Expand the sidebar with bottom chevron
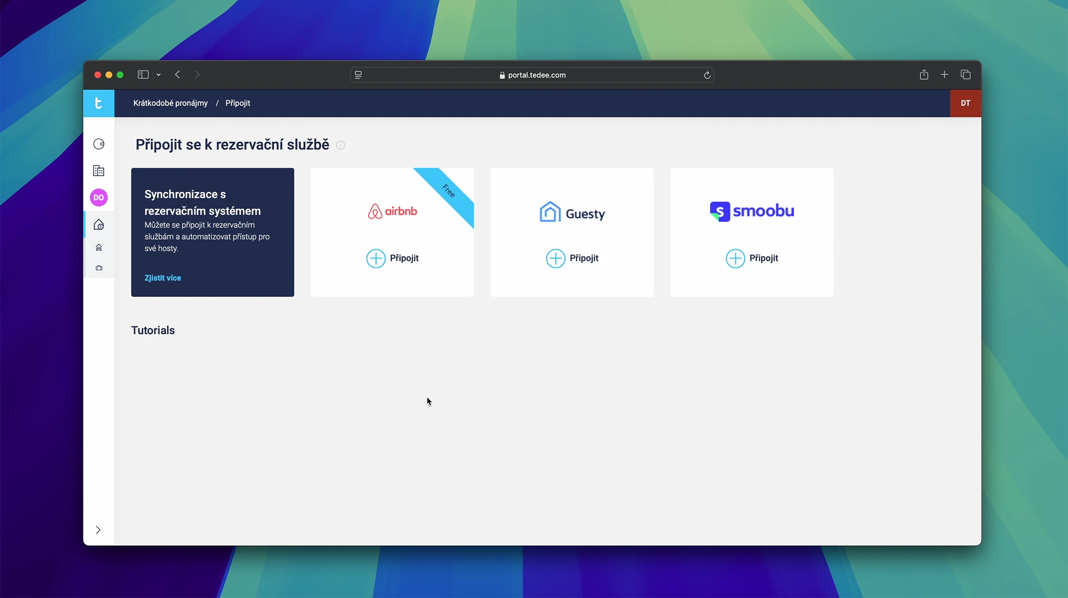This screenshot has width=1068, height=598. (x=98, y=530)
